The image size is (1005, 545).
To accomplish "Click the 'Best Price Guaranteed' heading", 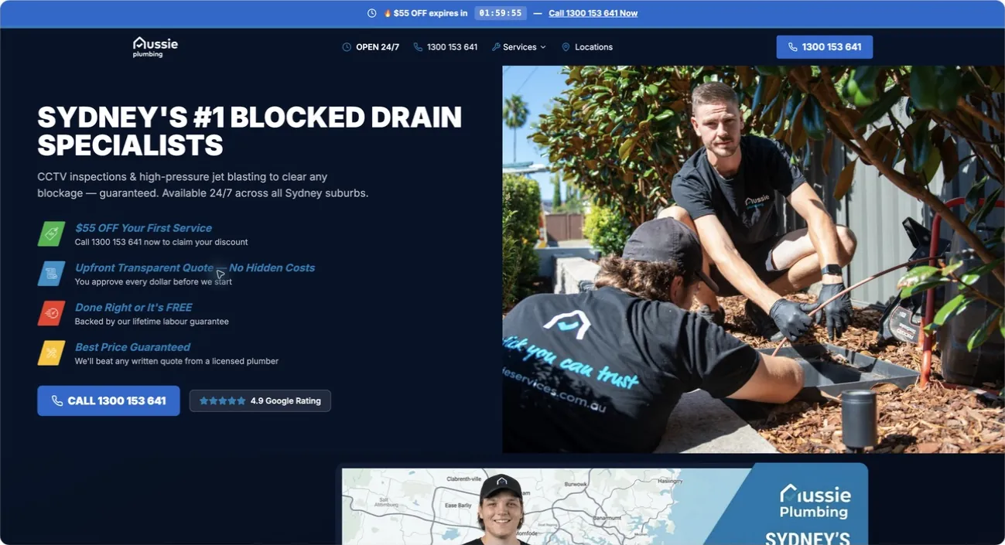I will pos(132,347).
